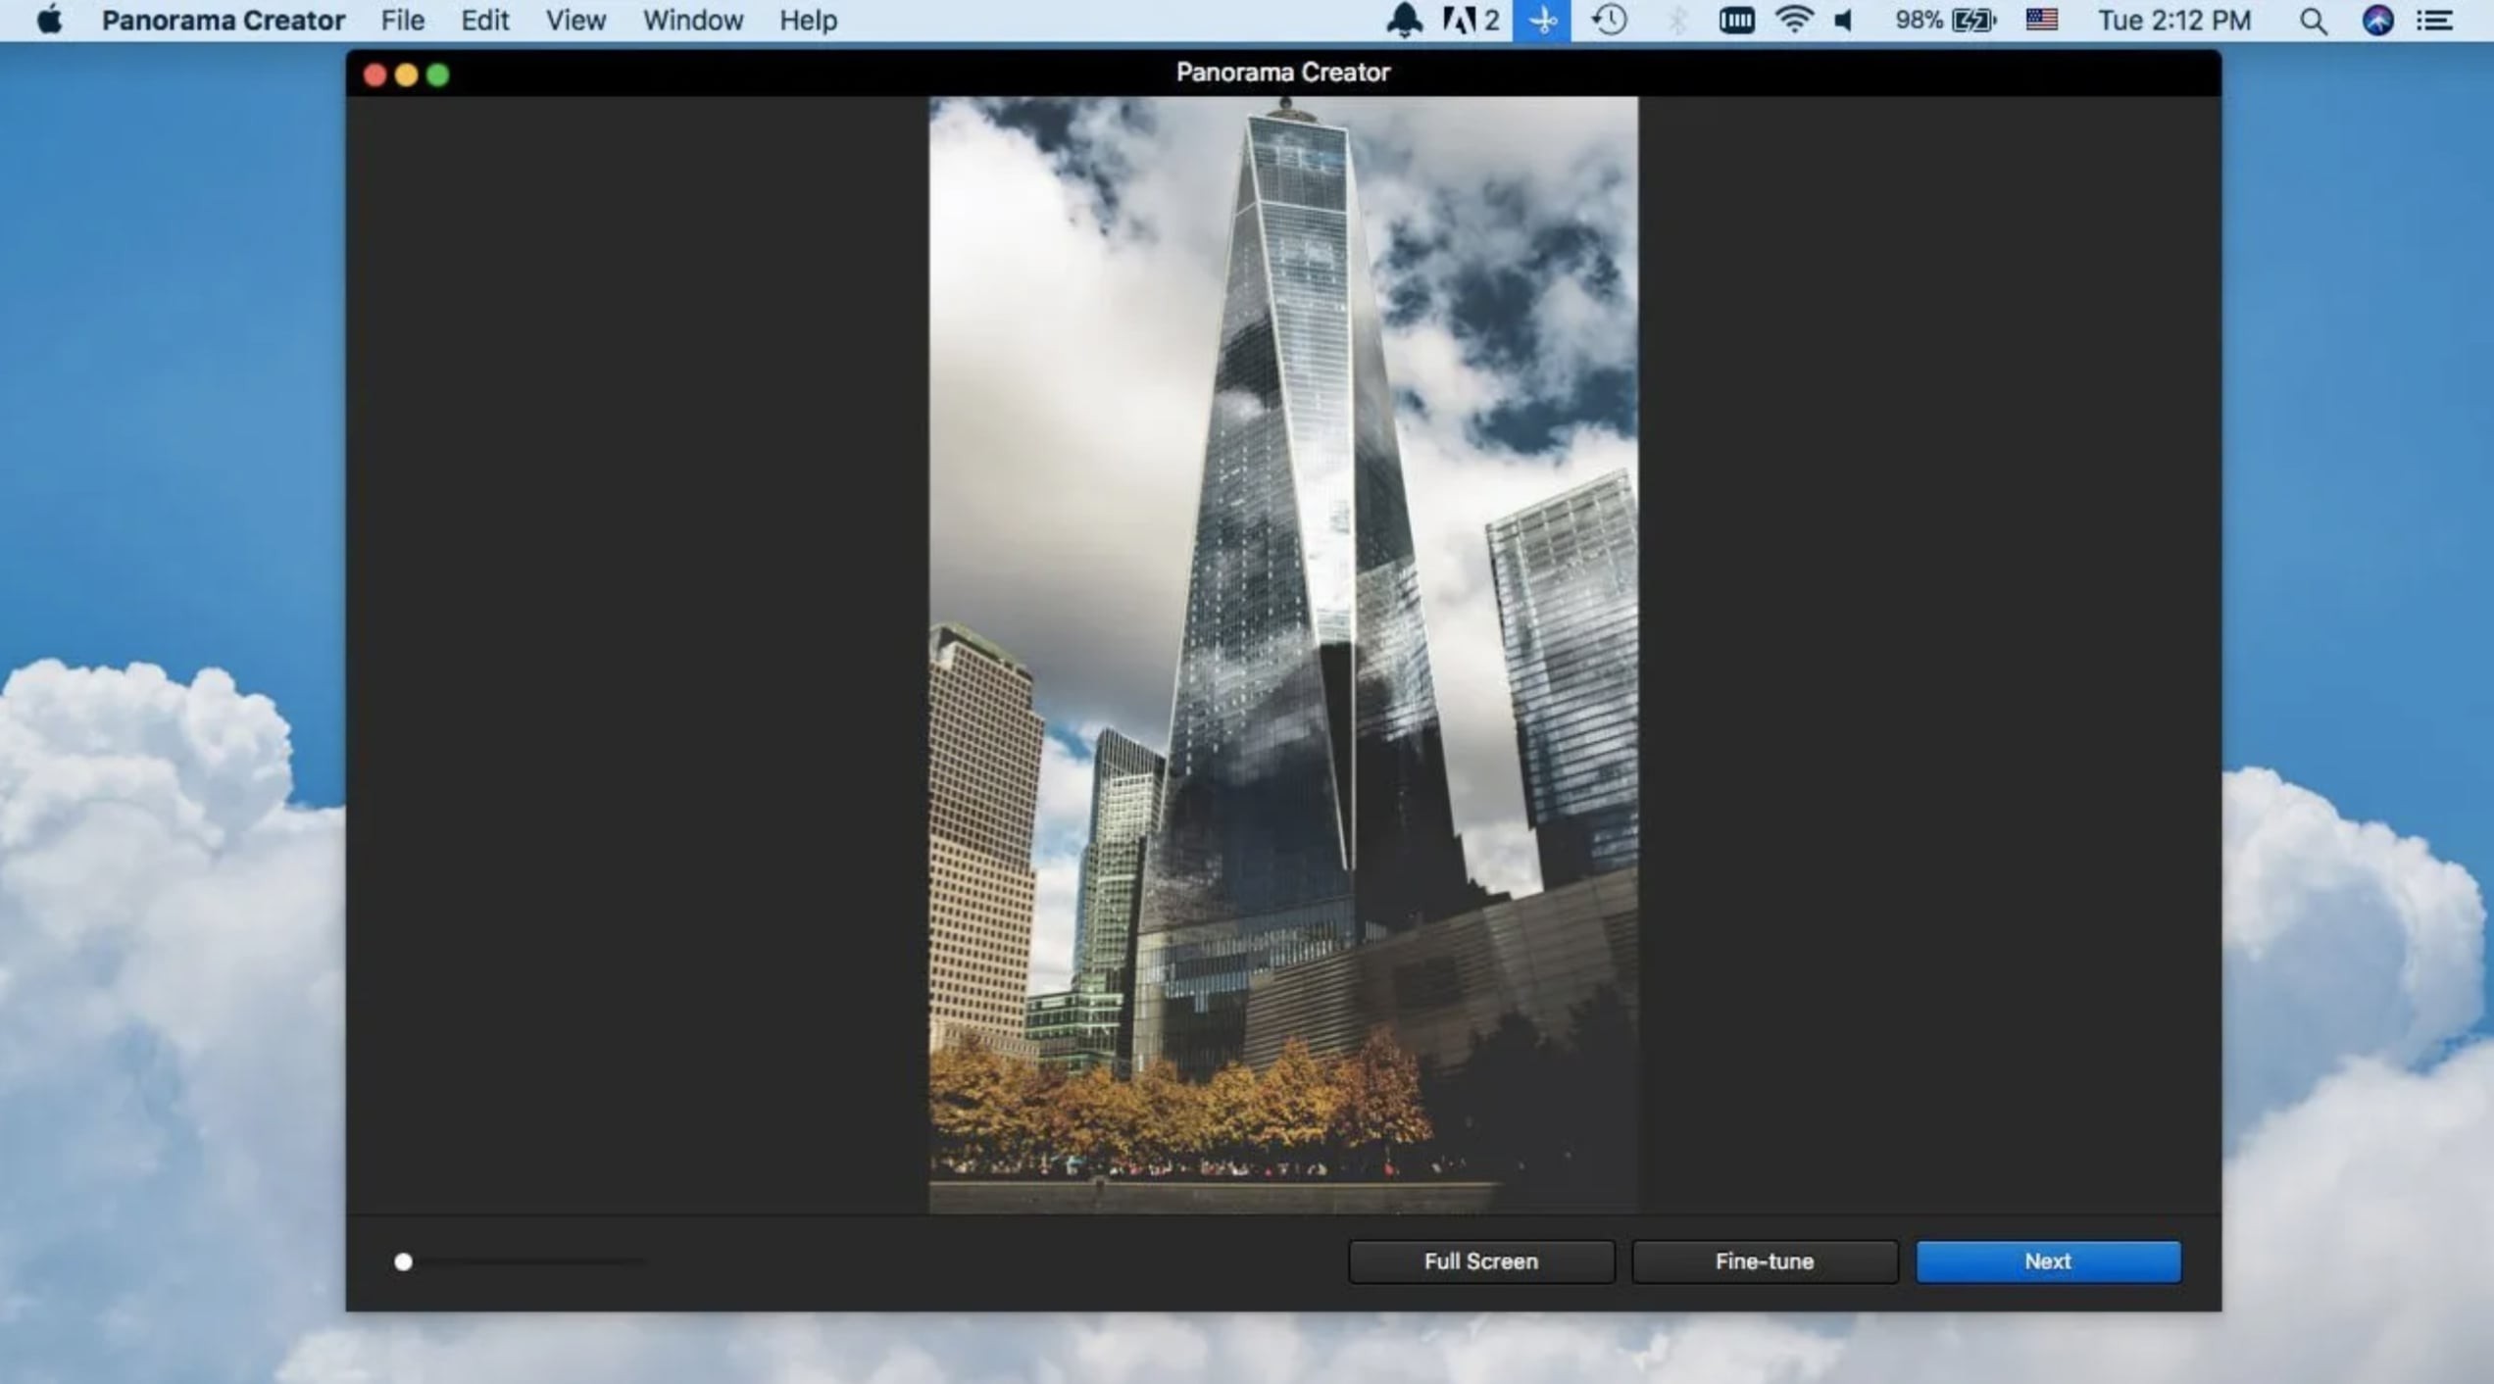This screenshot has height=1384, width=2494.
Task: Click the blue highlighted menu bar app icon
Action: pos(1541,20)
